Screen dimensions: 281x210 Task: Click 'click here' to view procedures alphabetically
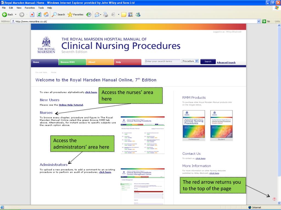91,92
